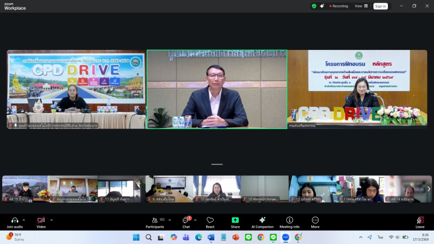Expand video options arrow beside Video
This screenshot has height=244, width=434.
pyautogui.click(x=52, y=220)
